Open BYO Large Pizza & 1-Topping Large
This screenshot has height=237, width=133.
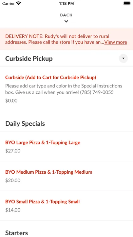point(43,143)
